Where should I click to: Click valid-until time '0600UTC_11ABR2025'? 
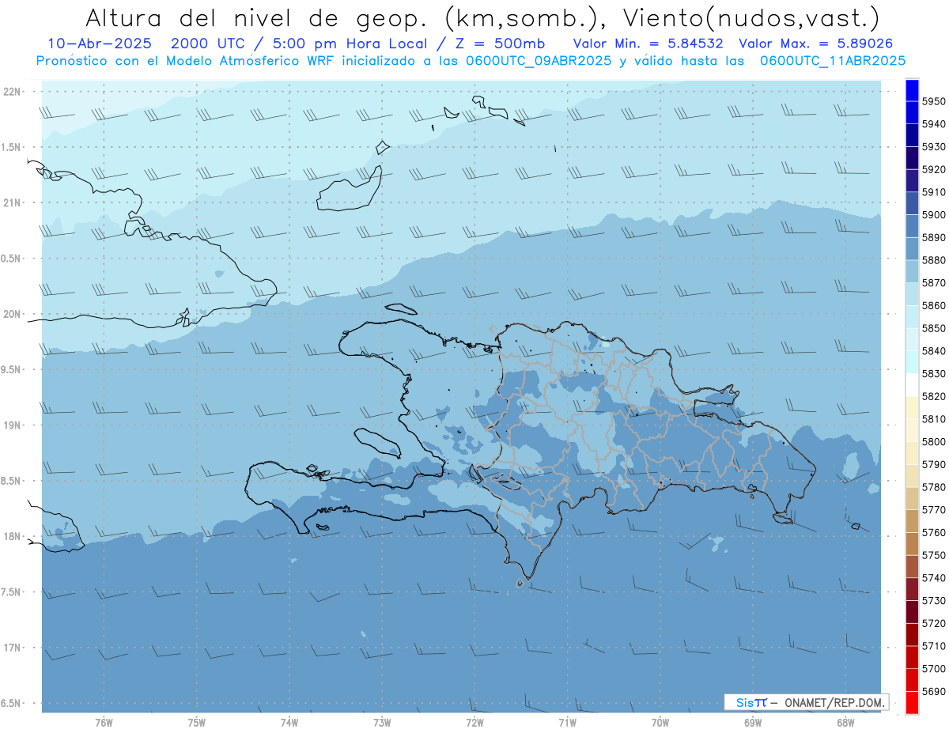click(x=832, y=60)
